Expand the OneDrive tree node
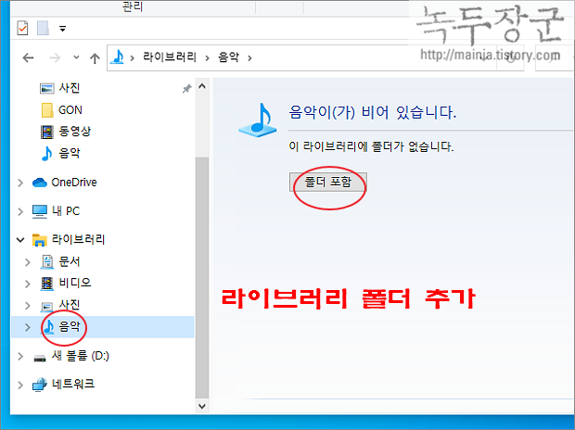Image resolution: width=575 pixels, height=430 pixels. (x=20, y=183)
